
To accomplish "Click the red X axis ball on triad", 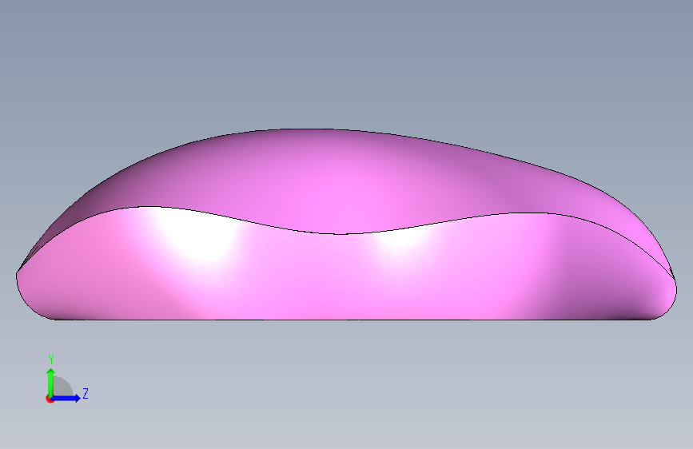I will pos(50,399).
